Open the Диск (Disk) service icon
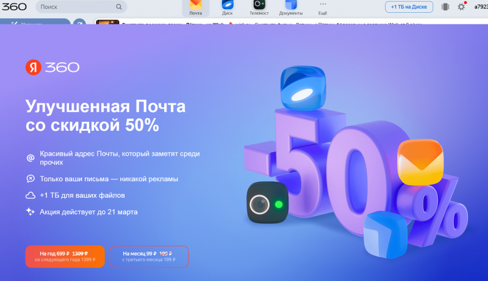The height and width of the screenshot is (281, 488). coord(227,7)
